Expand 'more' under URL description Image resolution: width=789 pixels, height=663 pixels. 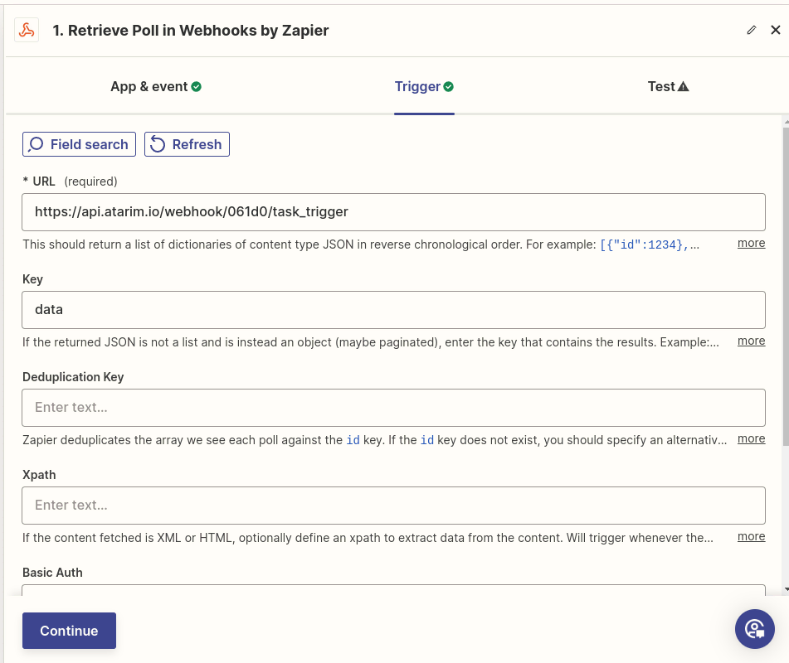tap(751, 243)
